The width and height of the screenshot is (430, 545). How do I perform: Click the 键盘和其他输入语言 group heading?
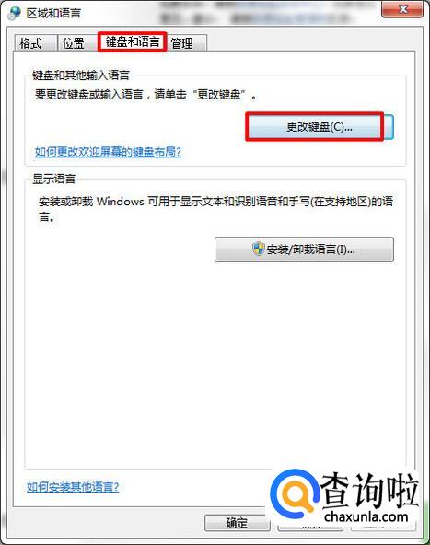(81, 75)
